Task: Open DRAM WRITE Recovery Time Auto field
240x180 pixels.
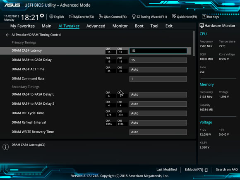Action: click(158, 132)
